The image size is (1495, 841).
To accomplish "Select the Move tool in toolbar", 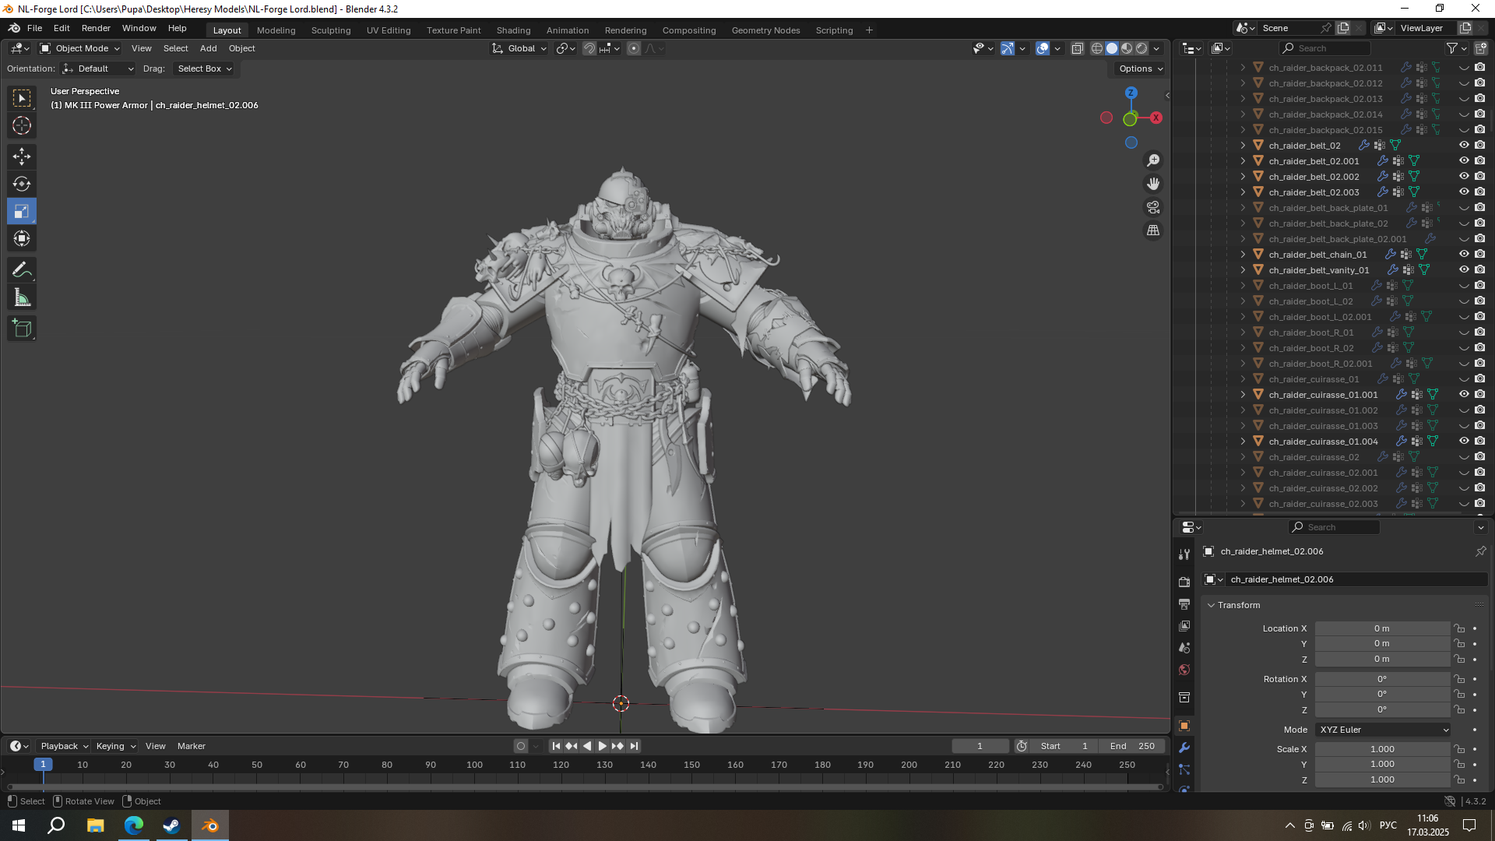I will click(x=22, y=157).
